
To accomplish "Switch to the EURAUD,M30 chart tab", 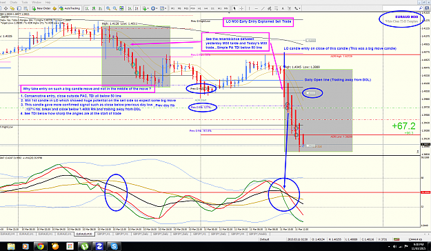I will 84,234.
